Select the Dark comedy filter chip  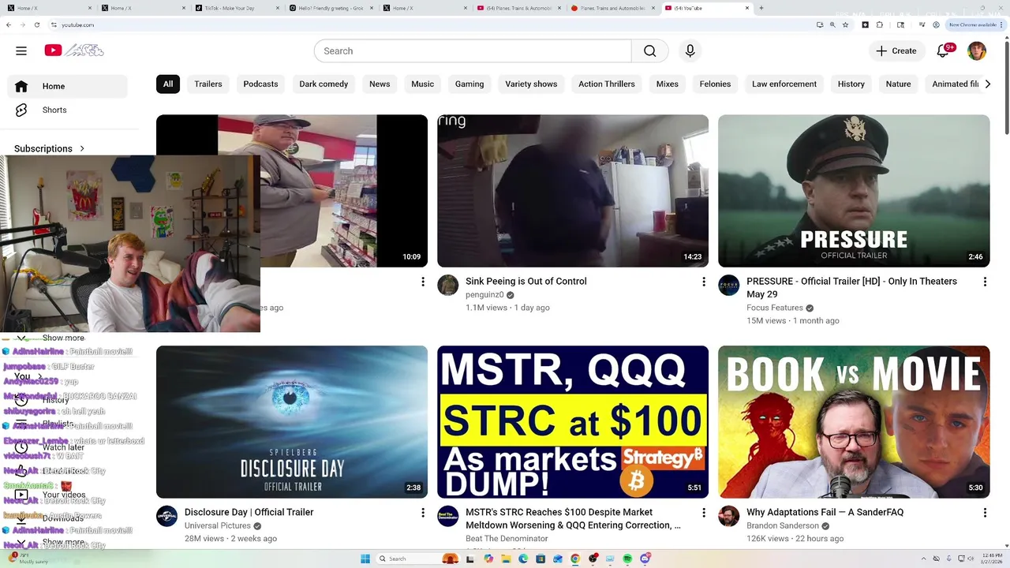324,84
